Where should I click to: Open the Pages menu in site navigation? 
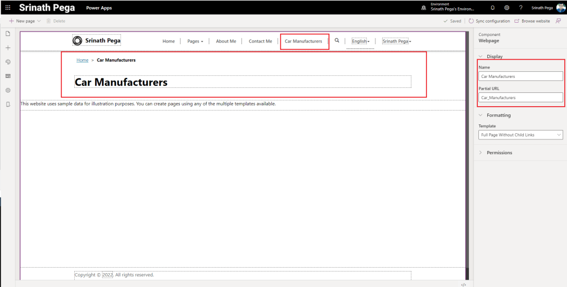pos(195,41)
